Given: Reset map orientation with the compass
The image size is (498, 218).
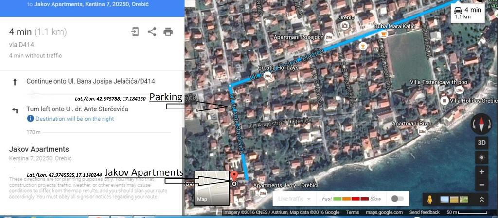Looking at the screenshot, I should pyautogui.click(x=481, y=124).
